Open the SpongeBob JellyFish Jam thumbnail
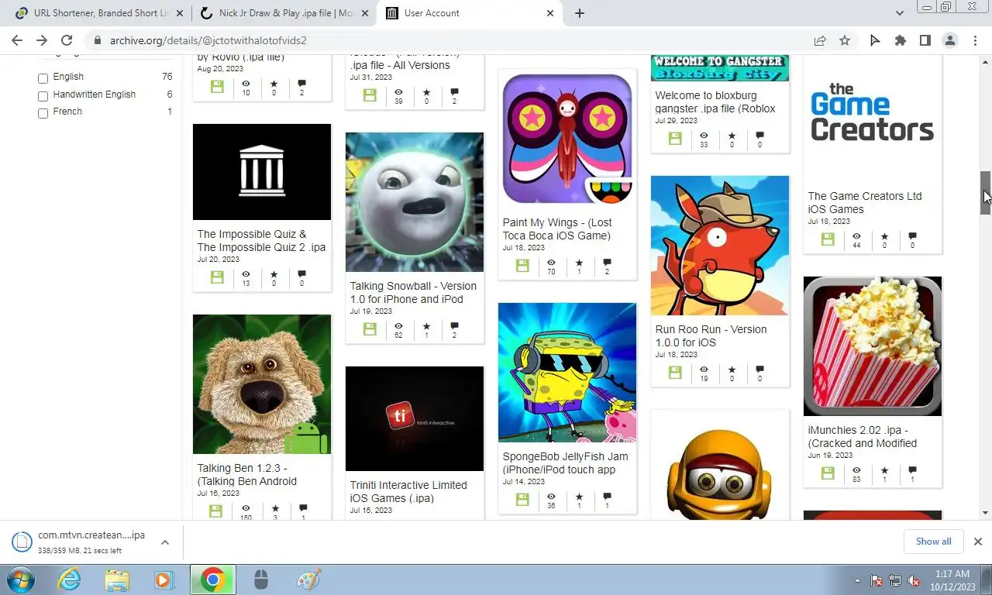The width and height of the screenshot is (992, 595). 567,373
